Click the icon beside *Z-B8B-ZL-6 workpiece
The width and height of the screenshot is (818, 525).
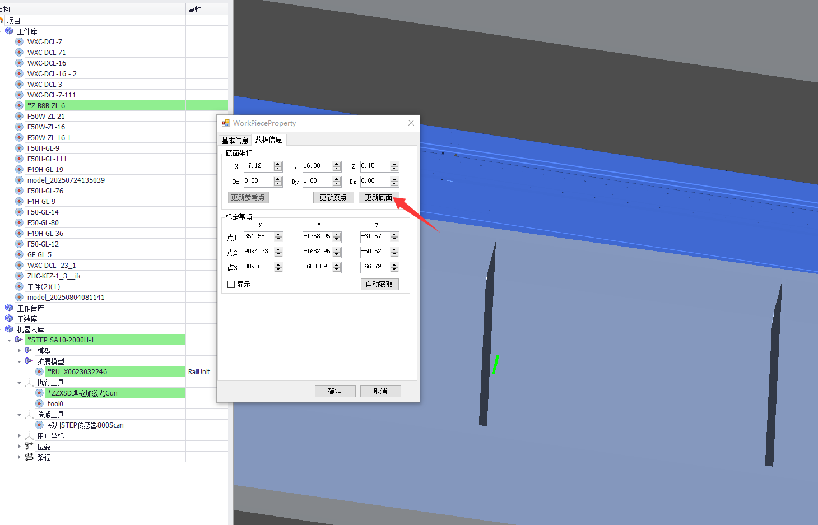pos(19,105)
